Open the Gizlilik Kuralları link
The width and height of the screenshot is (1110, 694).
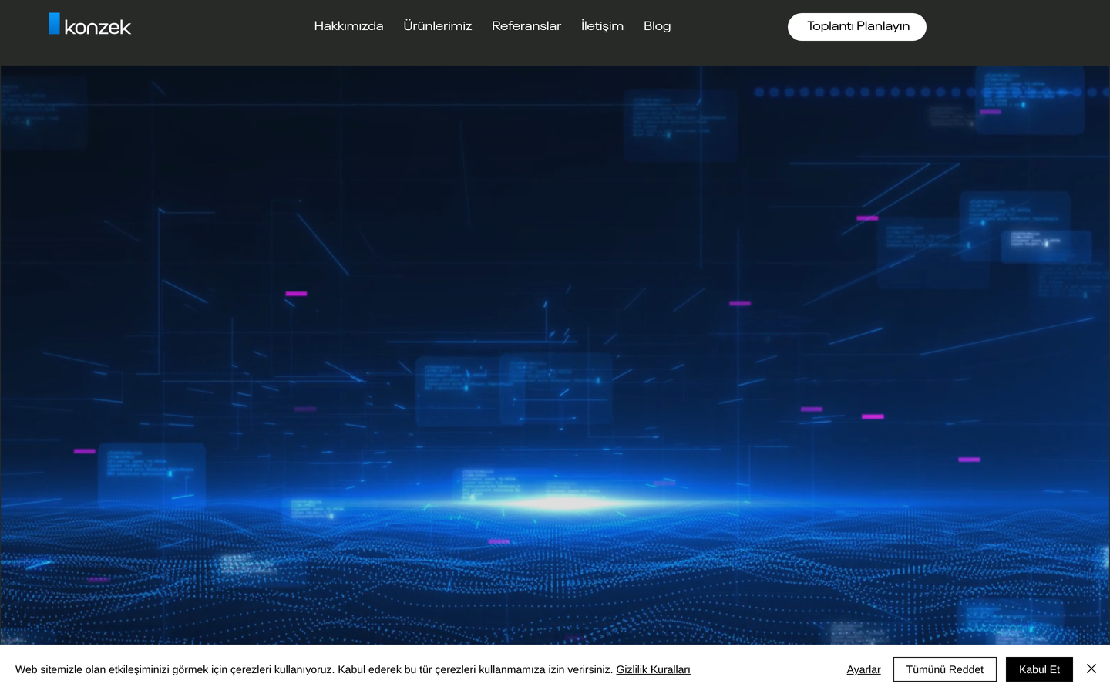pyautogui.click(x=653, y=669)
